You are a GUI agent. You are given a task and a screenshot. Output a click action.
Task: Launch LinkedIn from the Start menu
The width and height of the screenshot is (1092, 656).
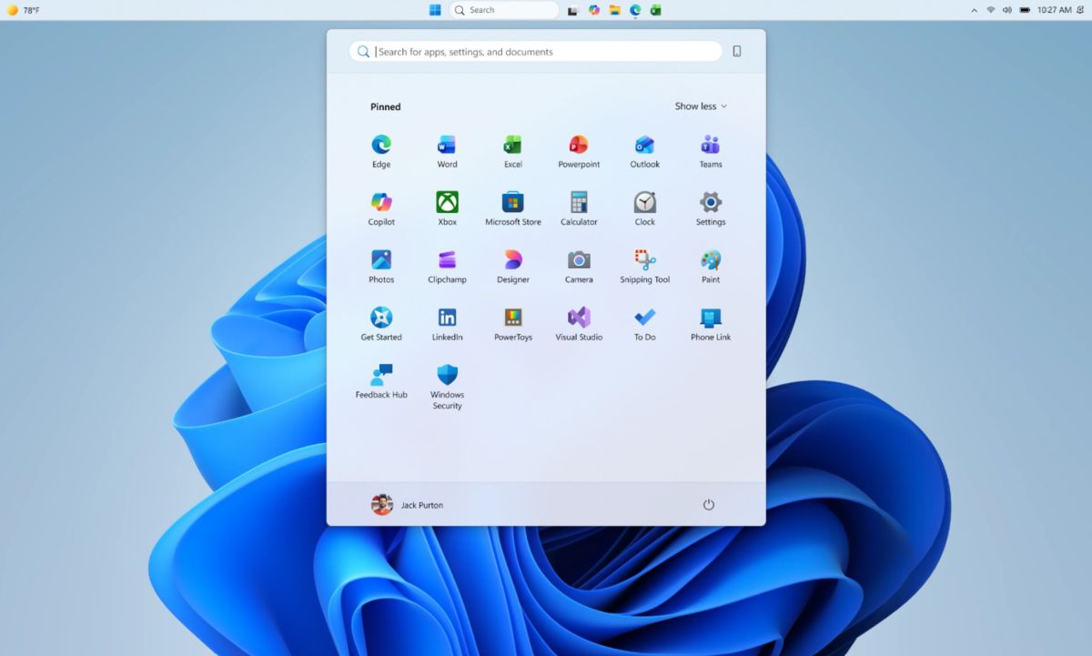pyautogui.click(x=447, y=324)
